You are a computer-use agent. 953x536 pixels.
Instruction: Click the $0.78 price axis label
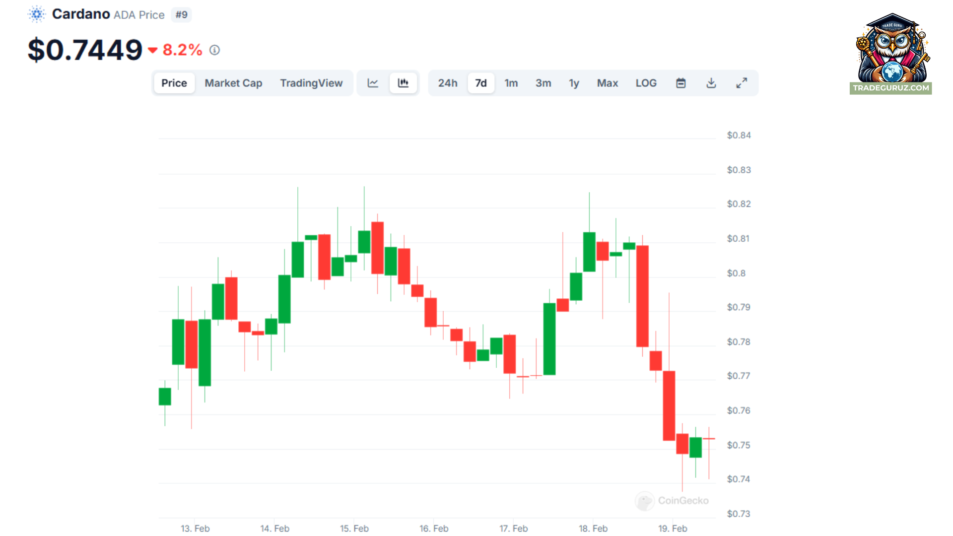click(x=739, y=342)
